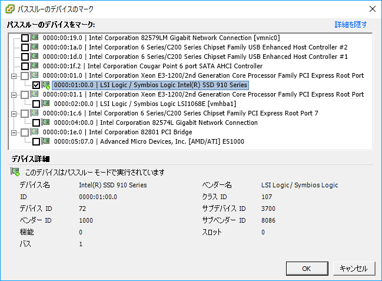Click PCI card icon for LSI1068E vmhba1

click(x=45, y=104)
